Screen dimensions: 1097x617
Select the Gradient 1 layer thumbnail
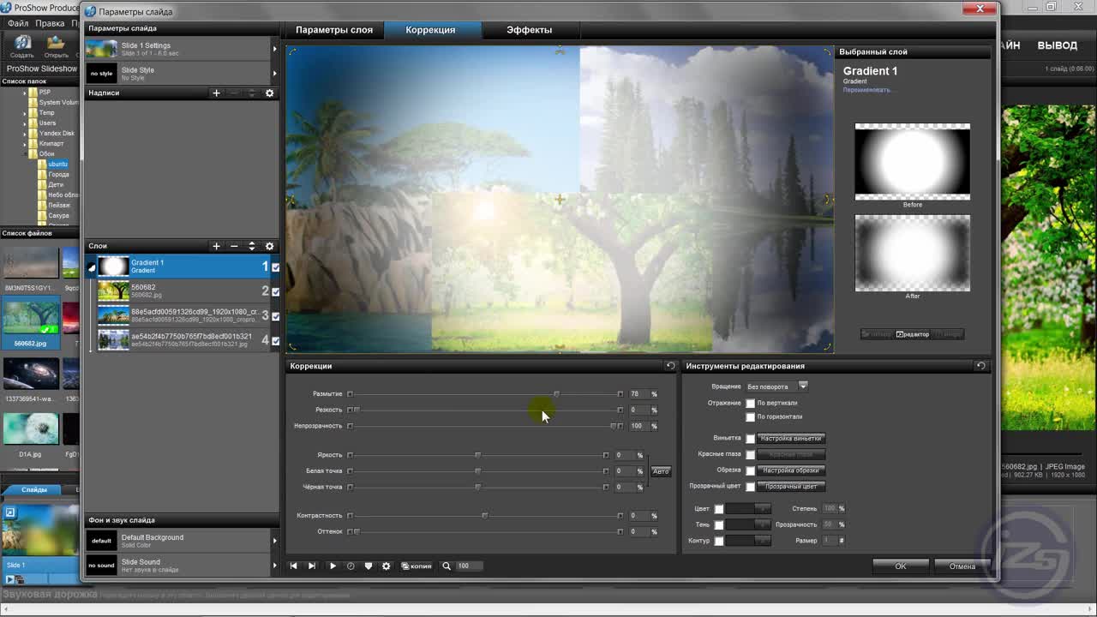[x=114, y=267]
